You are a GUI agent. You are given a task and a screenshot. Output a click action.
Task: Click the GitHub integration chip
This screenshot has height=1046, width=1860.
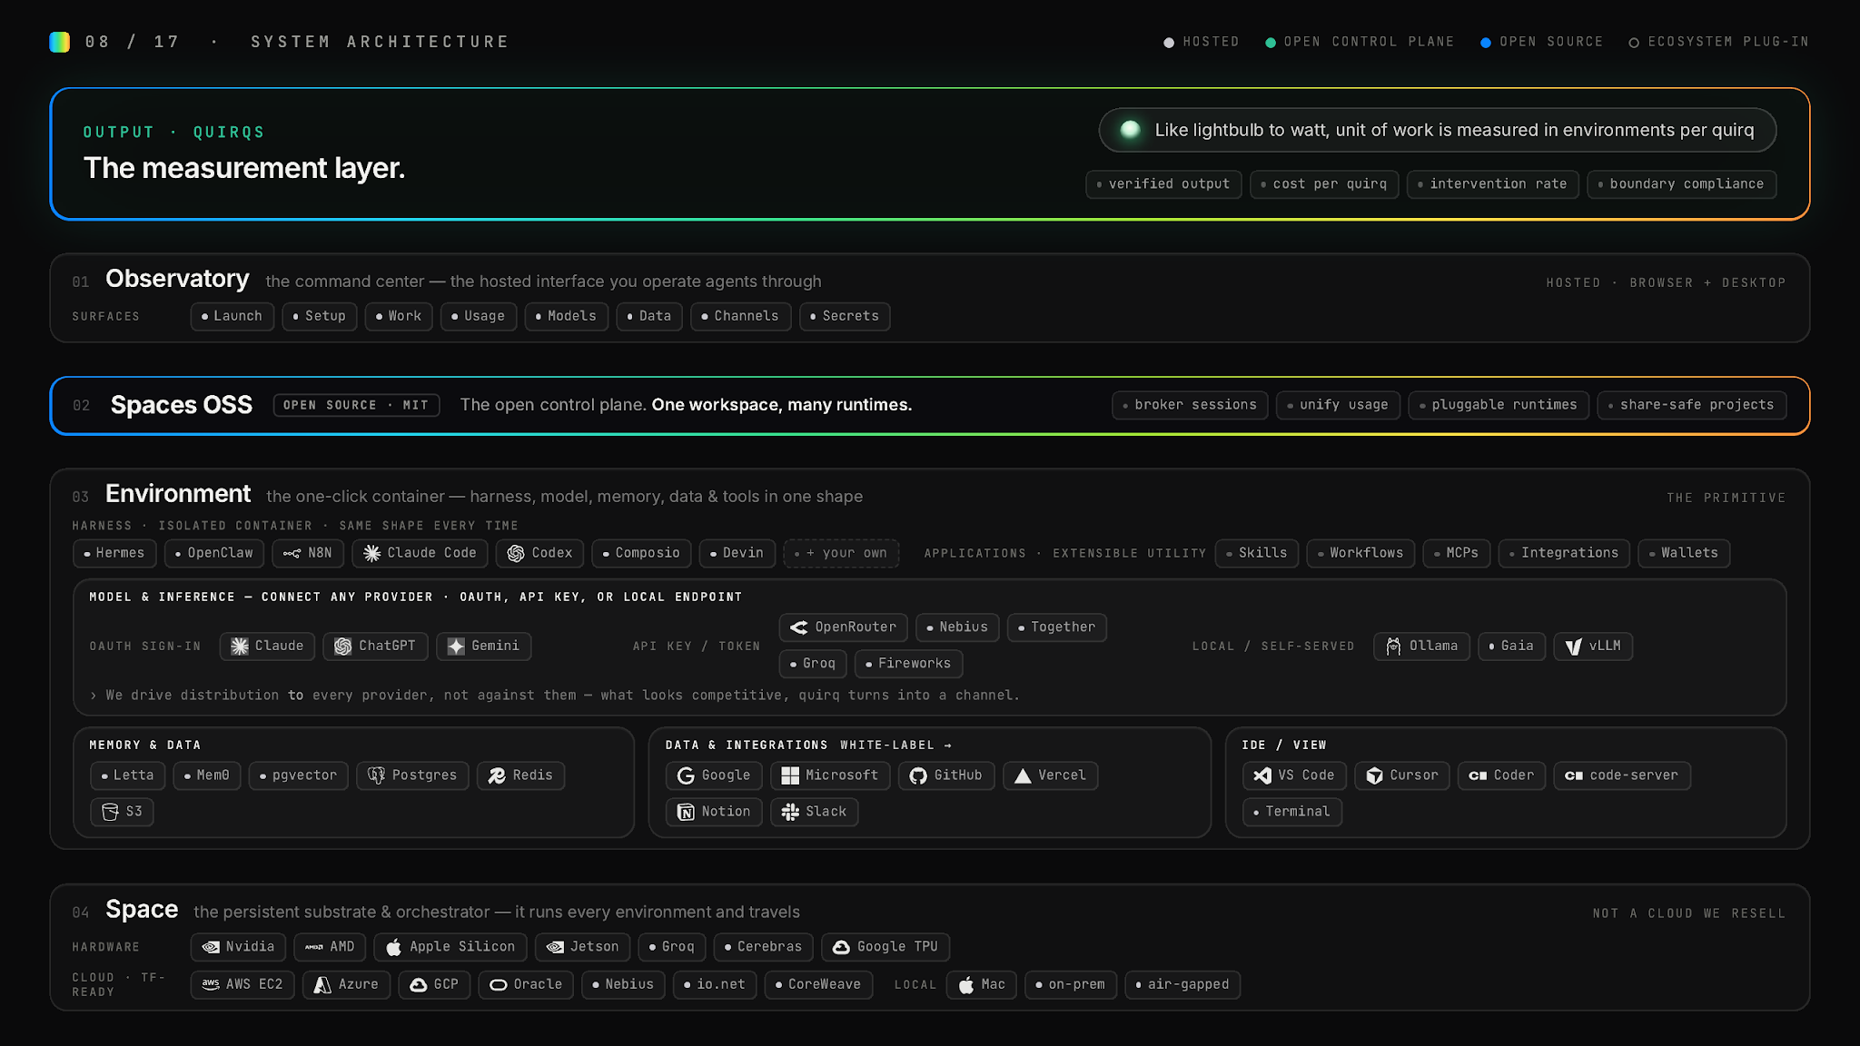pos(946,775)
